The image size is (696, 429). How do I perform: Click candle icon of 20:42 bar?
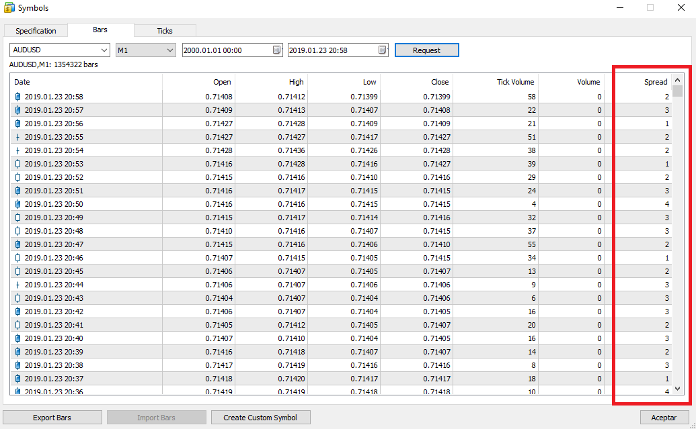(17, 312)
